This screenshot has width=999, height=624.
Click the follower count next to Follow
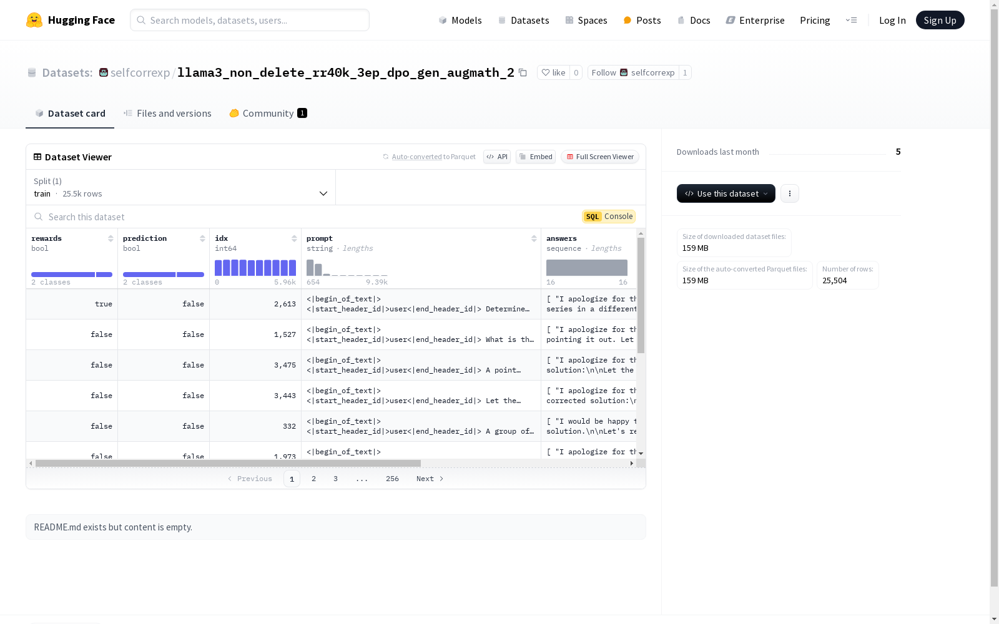pos(685,72)
